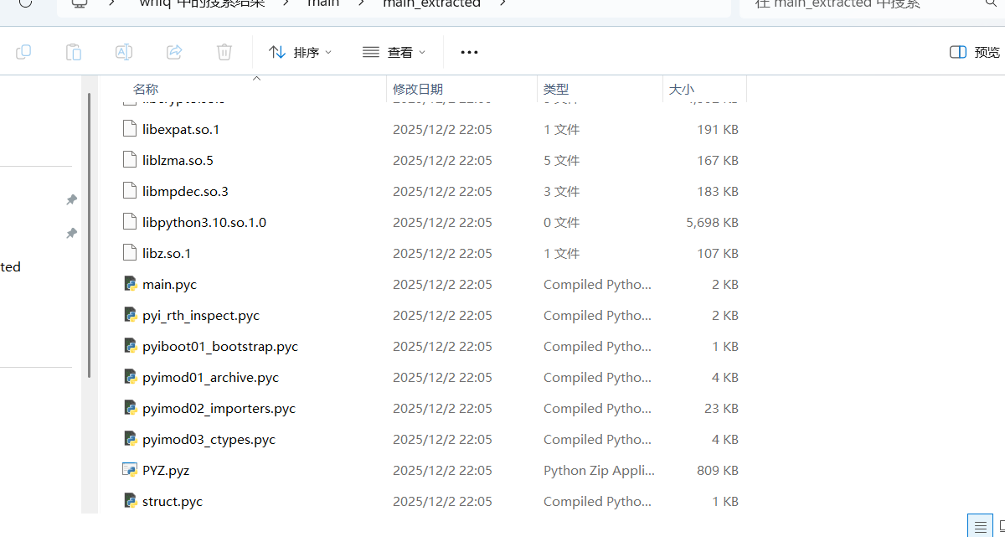Select the PYZ.pyz archive icon

click(130, 470)
